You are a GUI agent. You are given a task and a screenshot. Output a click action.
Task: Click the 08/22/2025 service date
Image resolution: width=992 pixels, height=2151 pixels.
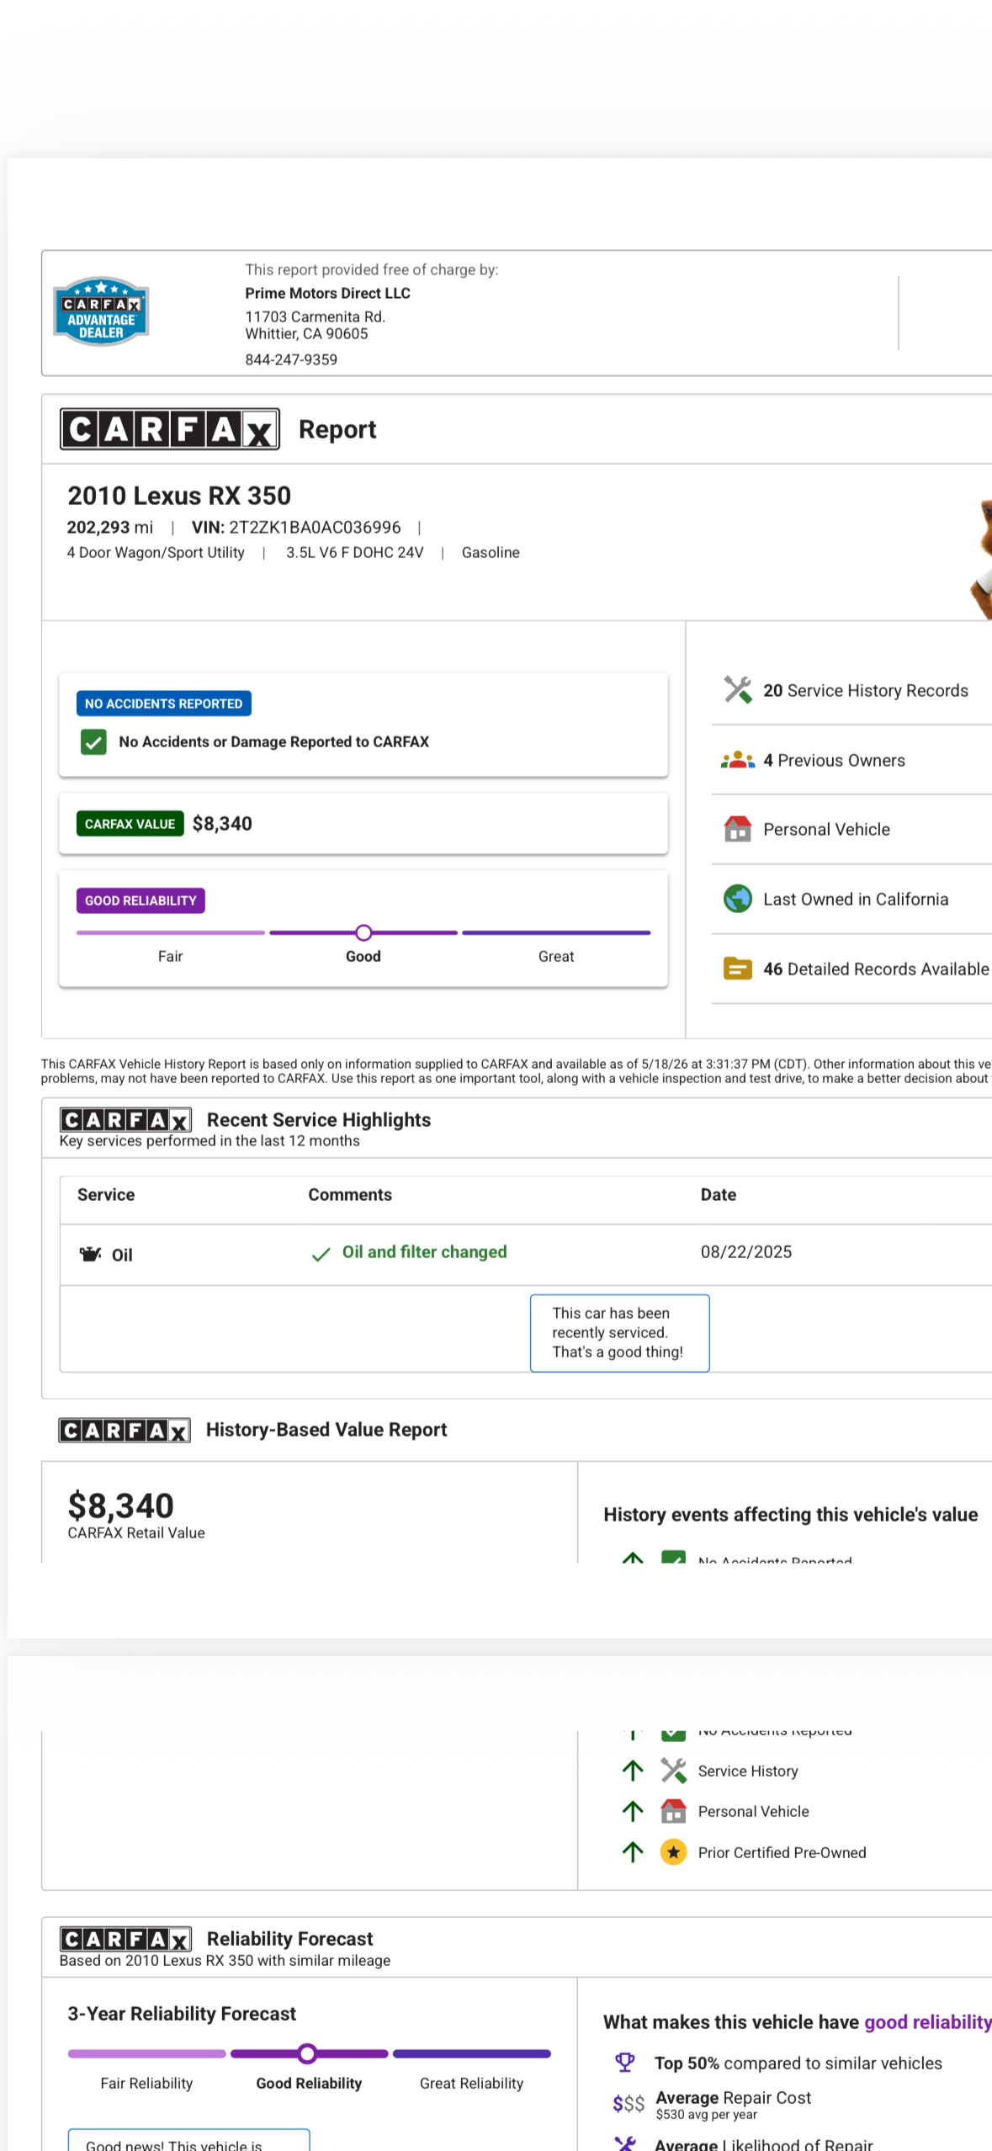coord(746,1252)
